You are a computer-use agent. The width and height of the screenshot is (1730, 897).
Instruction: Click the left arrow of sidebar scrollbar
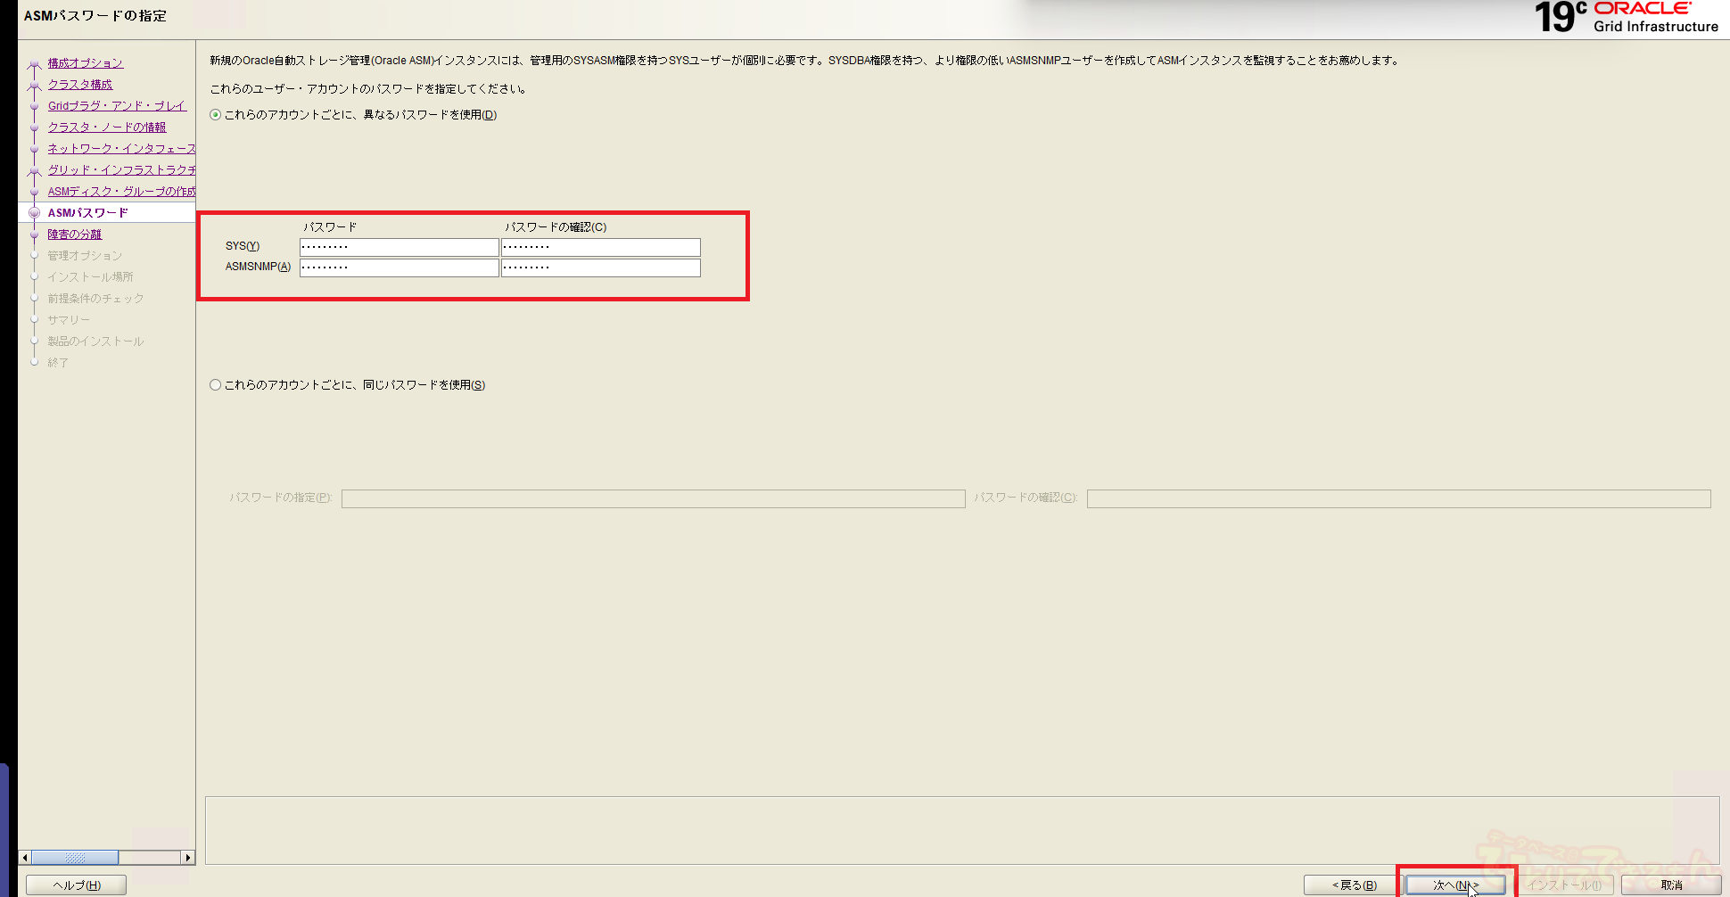click(25, 858)
